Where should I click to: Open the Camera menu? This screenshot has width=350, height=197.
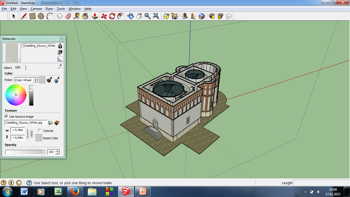pyautogui.click(x=36, y=9)
